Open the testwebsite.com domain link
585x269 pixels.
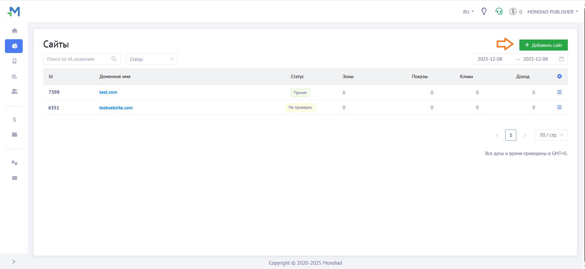[x=116, y=108]
